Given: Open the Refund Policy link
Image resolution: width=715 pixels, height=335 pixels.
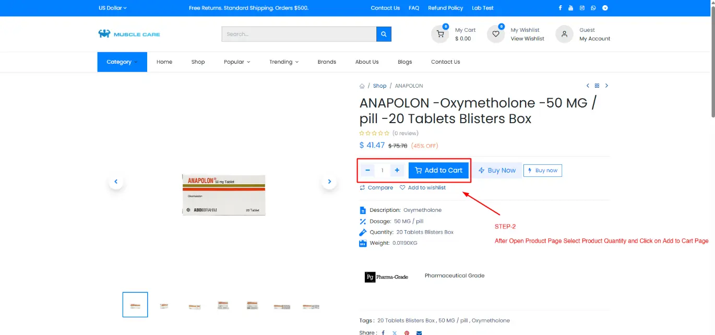Looking at the screenshot, I should click(445, 8).
